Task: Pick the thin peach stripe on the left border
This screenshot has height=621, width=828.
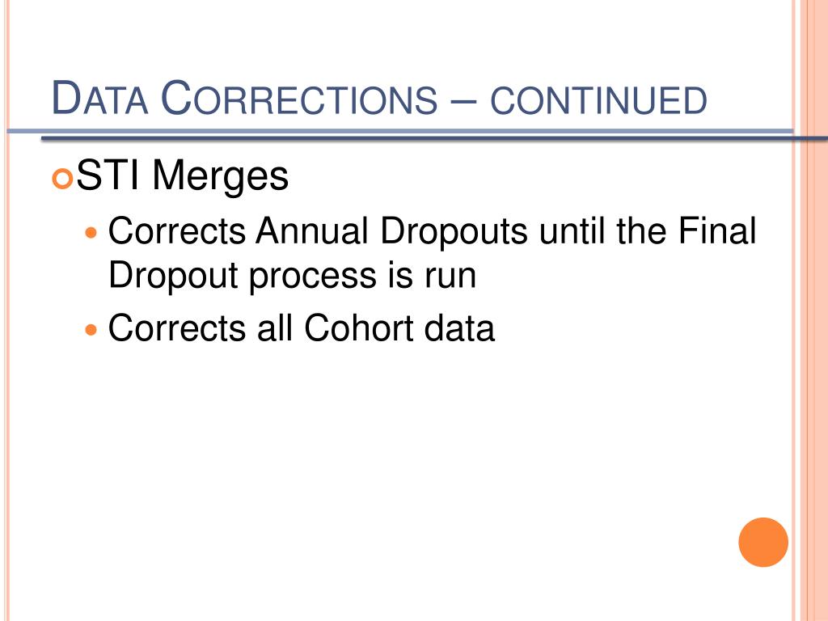Action: 6,310
